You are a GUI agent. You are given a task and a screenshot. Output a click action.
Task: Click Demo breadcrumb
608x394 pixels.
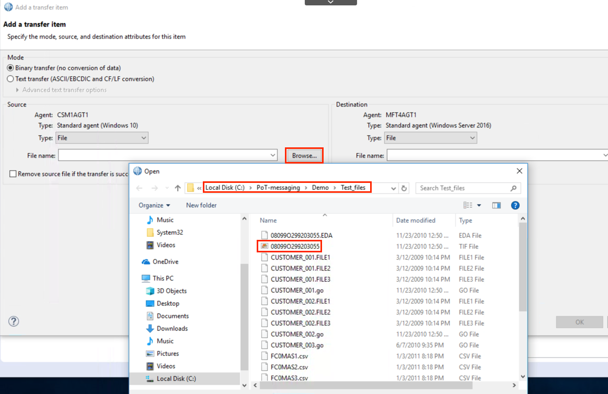(x=320, y=188)
